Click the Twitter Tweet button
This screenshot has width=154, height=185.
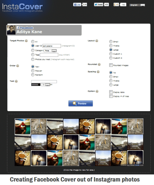99,4
